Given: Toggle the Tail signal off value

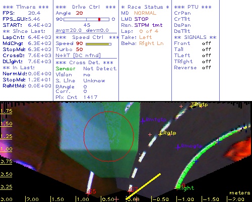Looking at the screenshot, I should pyautogui.click(x=206, y=49).
